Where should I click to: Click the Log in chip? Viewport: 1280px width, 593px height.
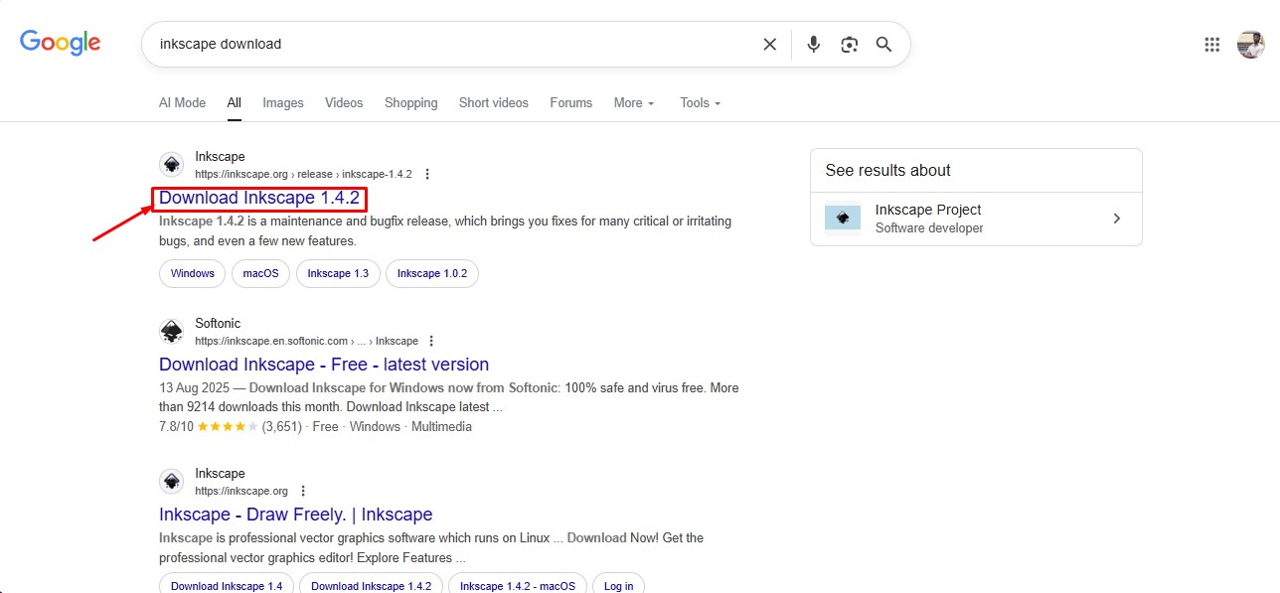tap(619, 585)
